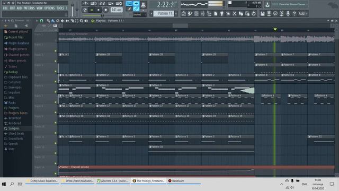The width and height of the screenshot is (339, 191).
Task: Open help with the question mark icon
Action: [295, 14]
